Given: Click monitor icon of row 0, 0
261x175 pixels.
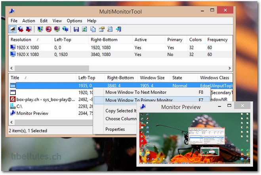Looking at the screenshot, I should coord(13,47).
